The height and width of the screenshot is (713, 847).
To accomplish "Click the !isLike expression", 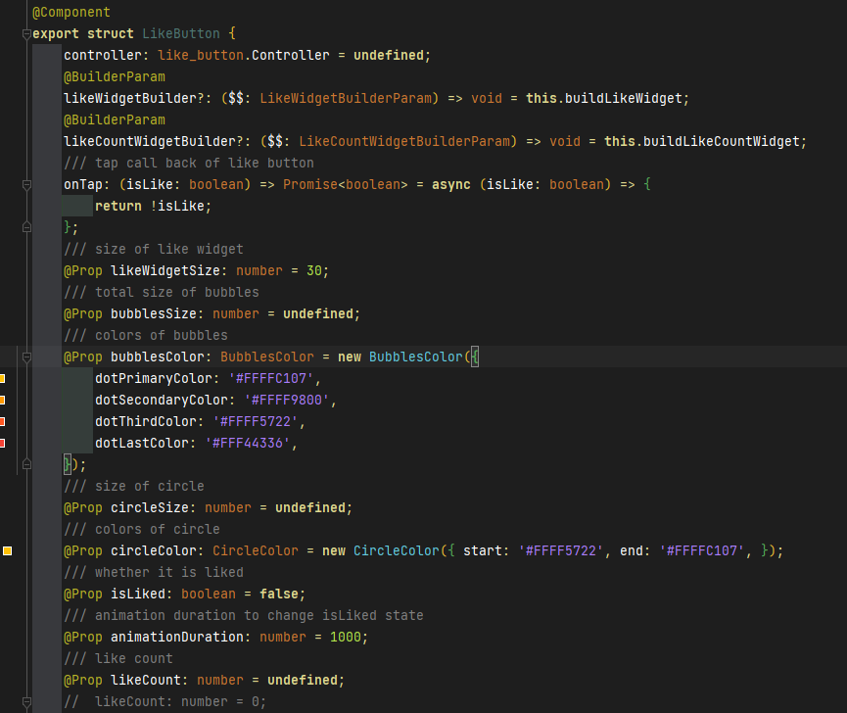I will (x=177, y=207).
